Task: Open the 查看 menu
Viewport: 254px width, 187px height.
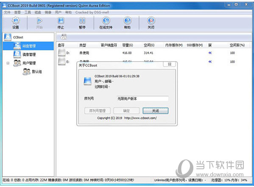Action: tap(17, 12)
